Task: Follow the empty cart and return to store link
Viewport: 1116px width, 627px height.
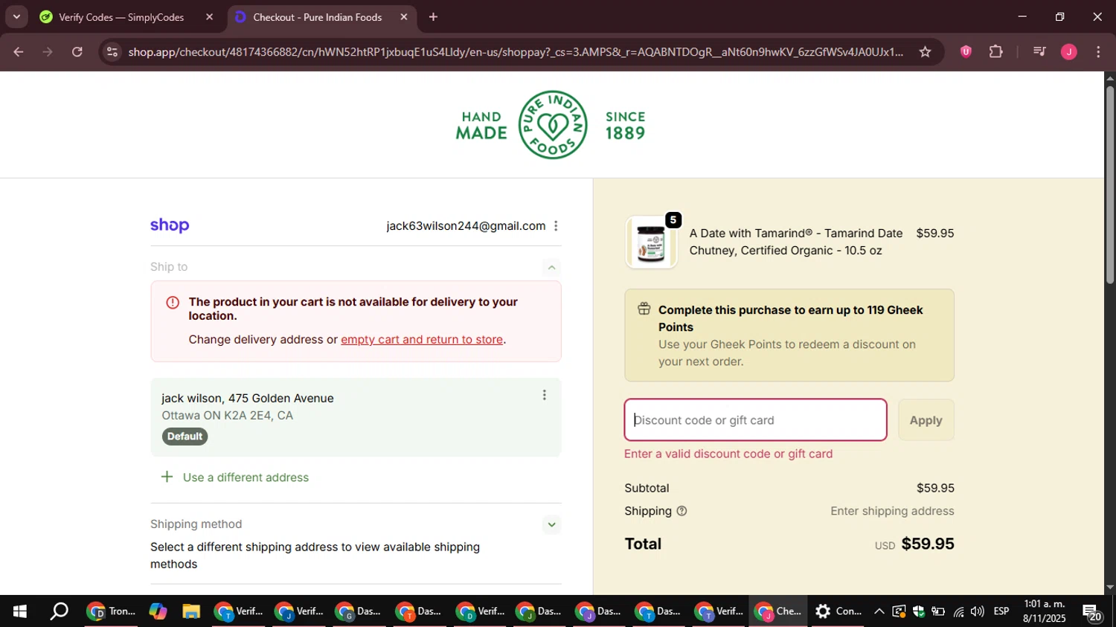Action: [x=422, y=339]
